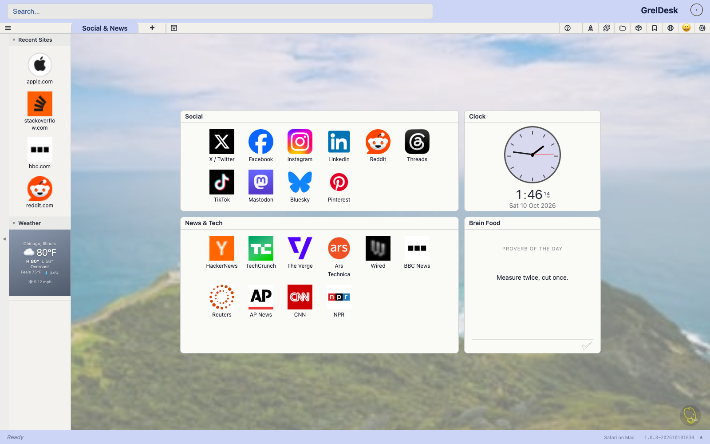Click the hamburger menu icon

[x=8, y=28]
